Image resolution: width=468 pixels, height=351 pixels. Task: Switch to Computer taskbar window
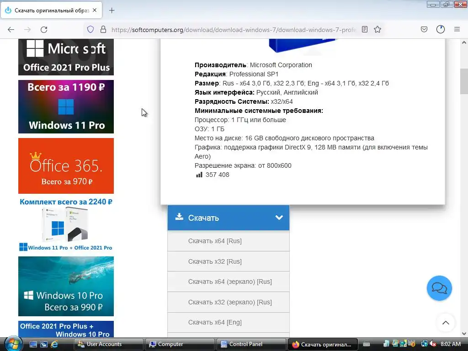(x=180, y=344)
